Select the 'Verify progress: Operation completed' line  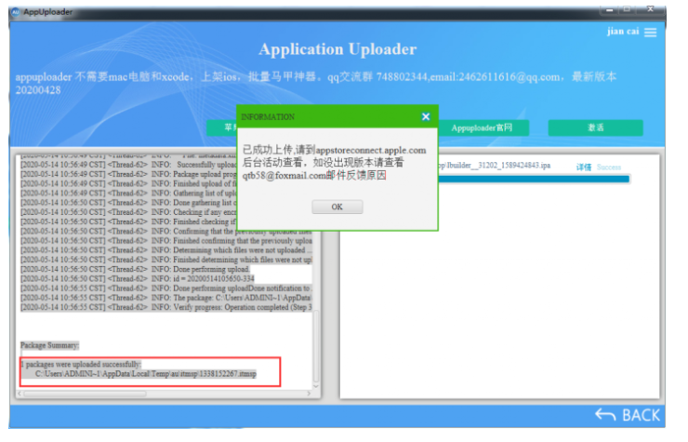click(x=166, y=307)
